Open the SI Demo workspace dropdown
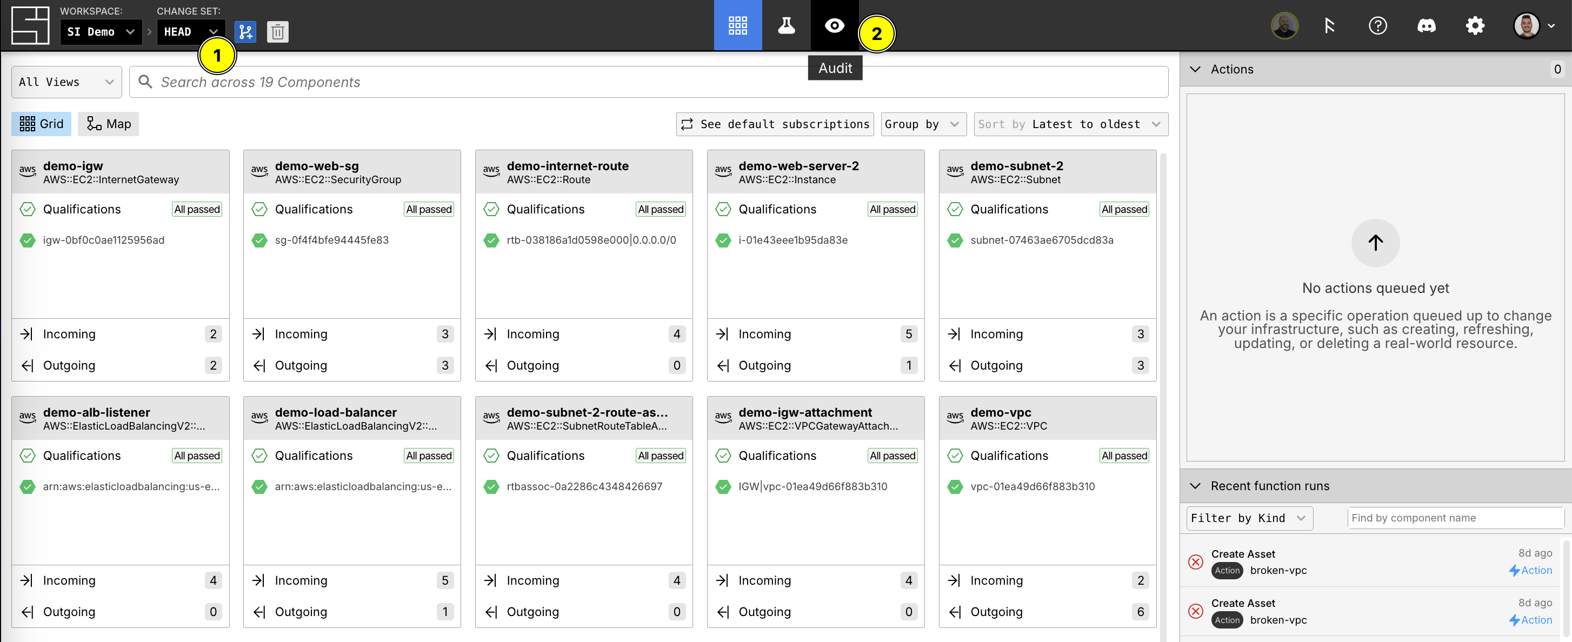Screen dimensions: 1572x642 [101, 32]
